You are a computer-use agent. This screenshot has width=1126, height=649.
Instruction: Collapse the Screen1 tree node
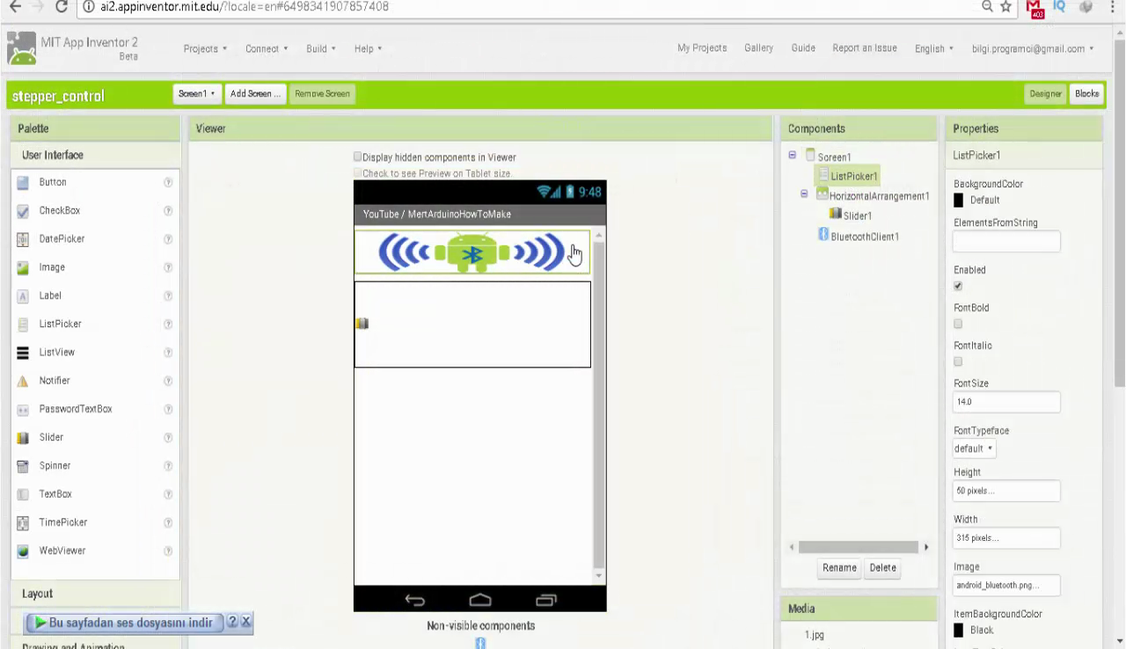793,156
